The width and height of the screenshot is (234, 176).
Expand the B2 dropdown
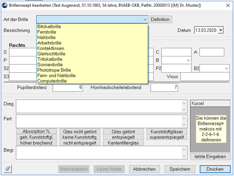tap(226, 69)
